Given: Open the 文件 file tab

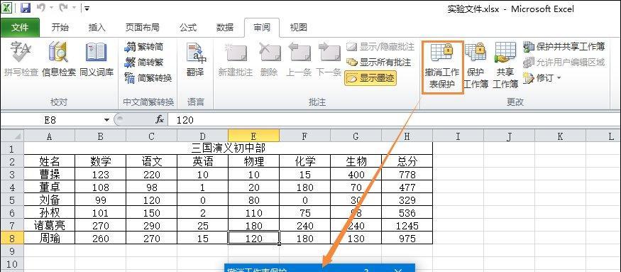Looking at the screenshot, I should tap(20, 28).
